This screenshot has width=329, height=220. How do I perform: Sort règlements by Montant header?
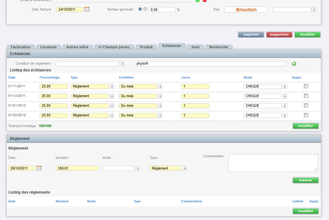click(x=62, y=201)
